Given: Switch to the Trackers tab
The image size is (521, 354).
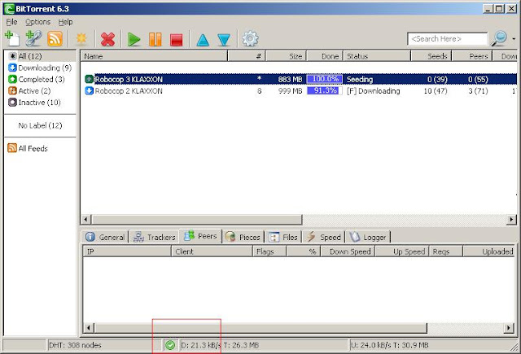Looking at the screenshot, I should pos(154,237).
